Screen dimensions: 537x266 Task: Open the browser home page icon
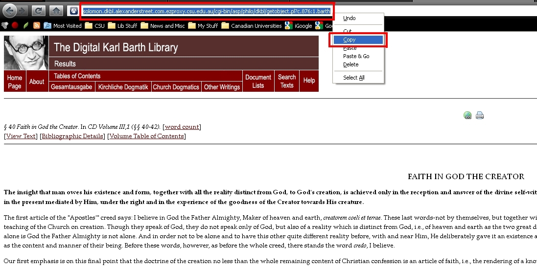coord(56,11)
